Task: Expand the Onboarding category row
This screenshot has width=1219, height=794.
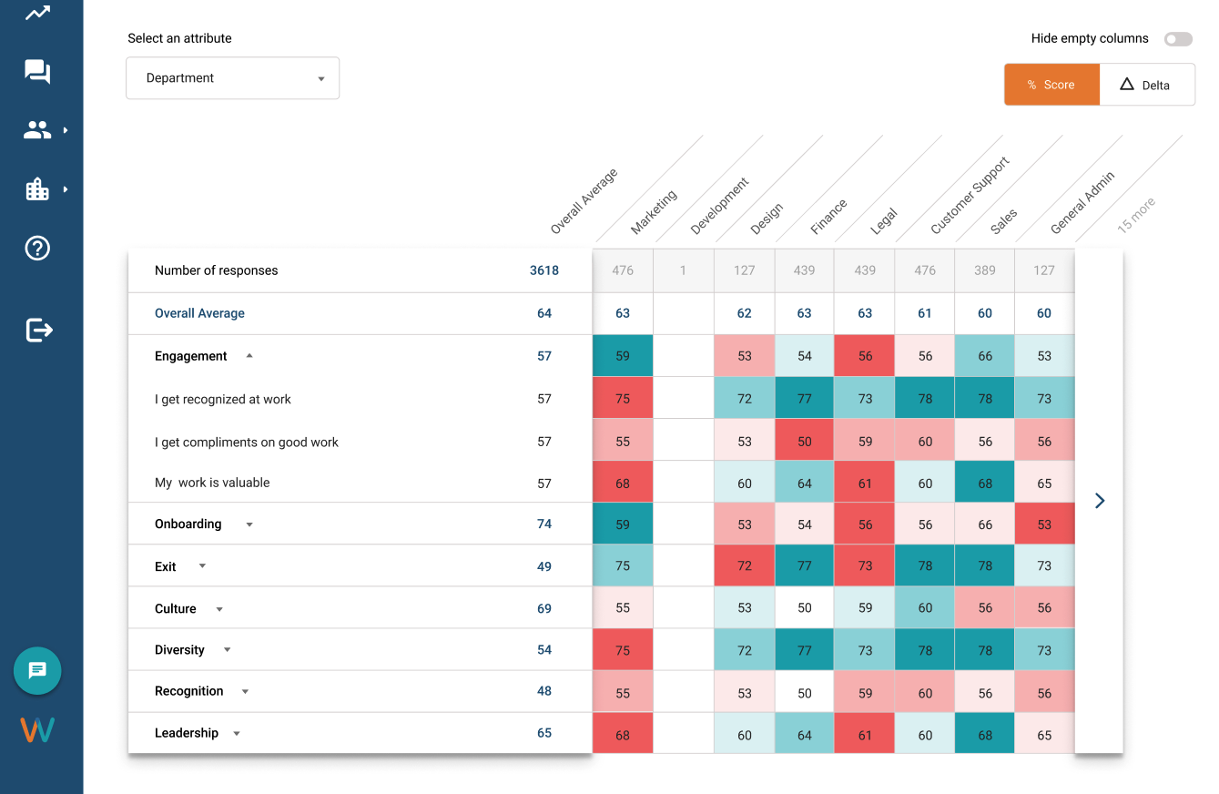Action: click(x=249, y=524)
